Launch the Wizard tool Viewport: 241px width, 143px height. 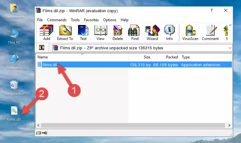(152, 32)
